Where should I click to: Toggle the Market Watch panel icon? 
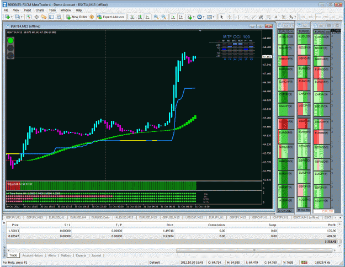(29, 17)
